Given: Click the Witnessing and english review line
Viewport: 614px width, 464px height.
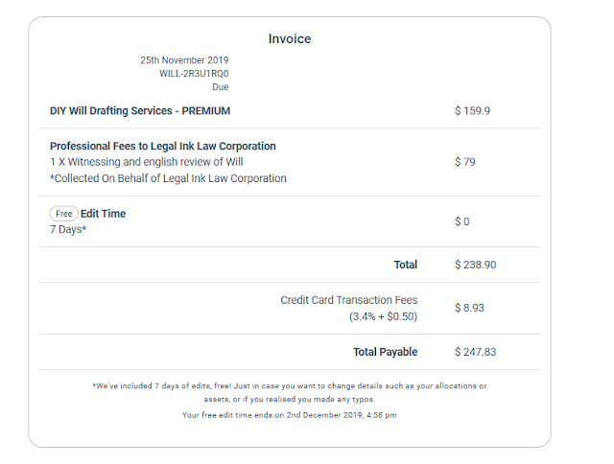Looking at the screenshot, I should [146, 162].
